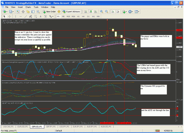The height and width of the screenshot is (133, 184).
Task: Open the periodicity clock icon
Action: [130, 11]
